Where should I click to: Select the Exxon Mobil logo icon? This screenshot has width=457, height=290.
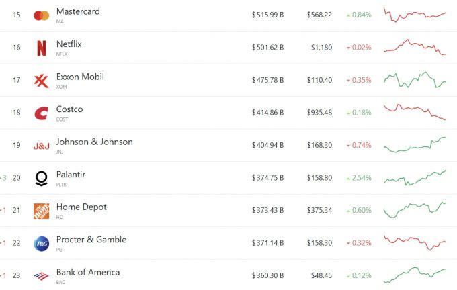(41, 81)
